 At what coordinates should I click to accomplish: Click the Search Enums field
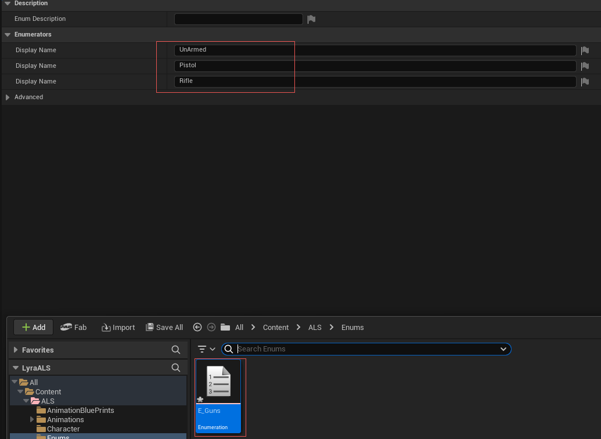coord(366,349)
